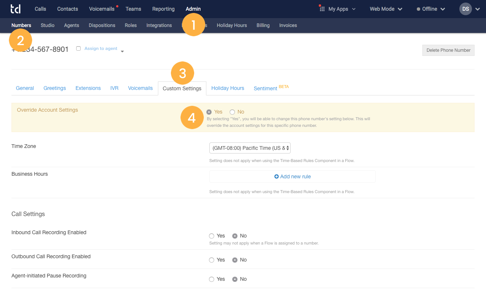
Task: Open the Teams menu
Action: [134, 9]
